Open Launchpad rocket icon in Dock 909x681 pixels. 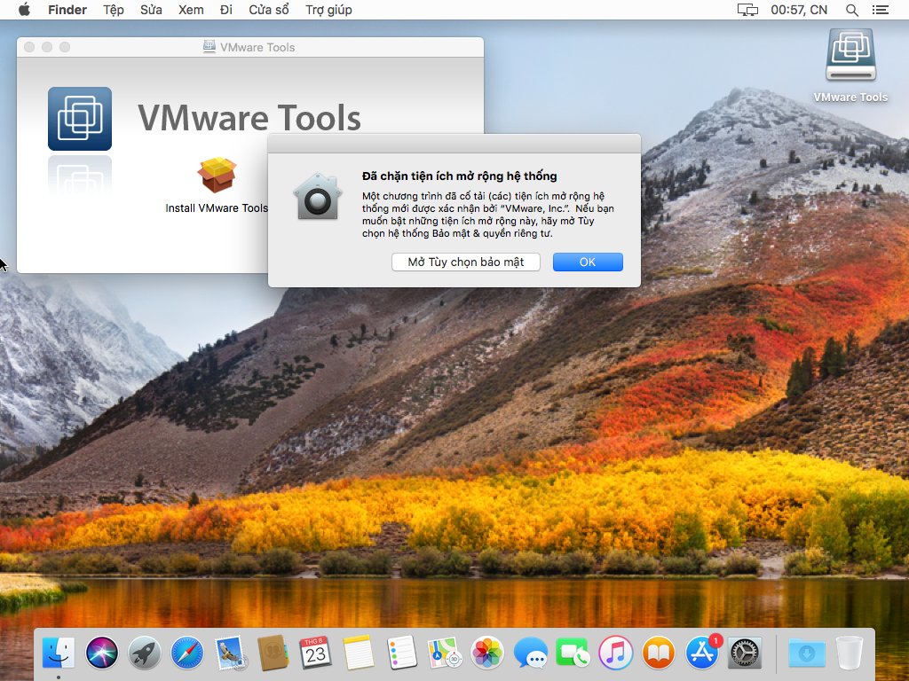[145, 653]
